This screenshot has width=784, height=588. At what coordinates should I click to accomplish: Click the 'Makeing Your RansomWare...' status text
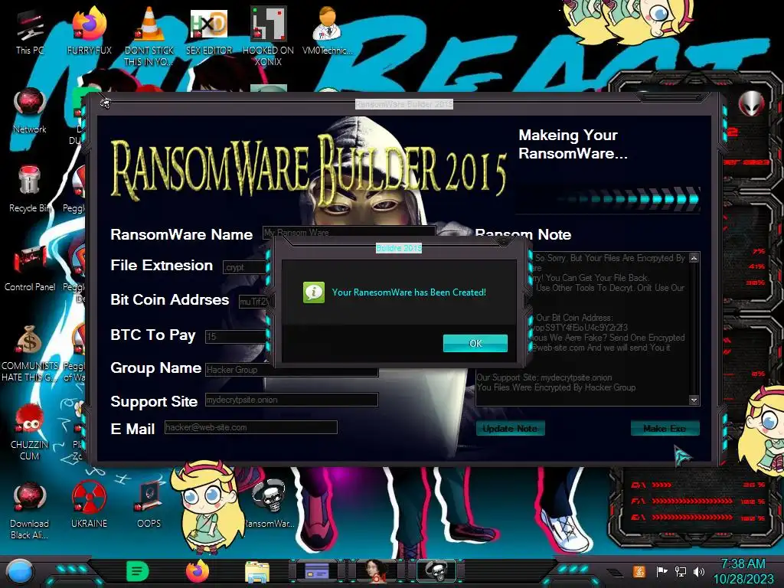click(x=573, y=144)
